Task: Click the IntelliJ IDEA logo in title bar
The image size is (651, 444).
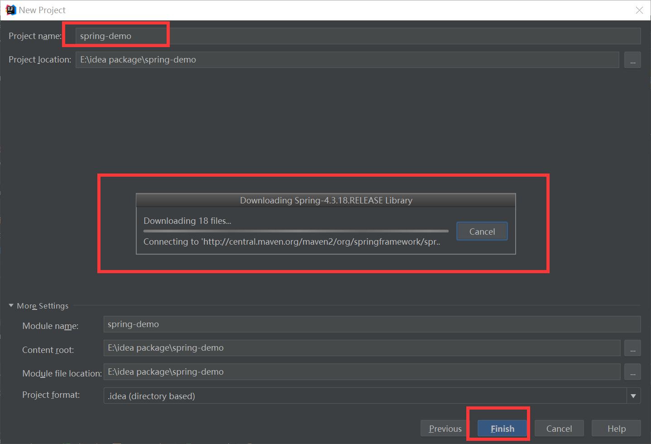Action: tap(10, 10)
